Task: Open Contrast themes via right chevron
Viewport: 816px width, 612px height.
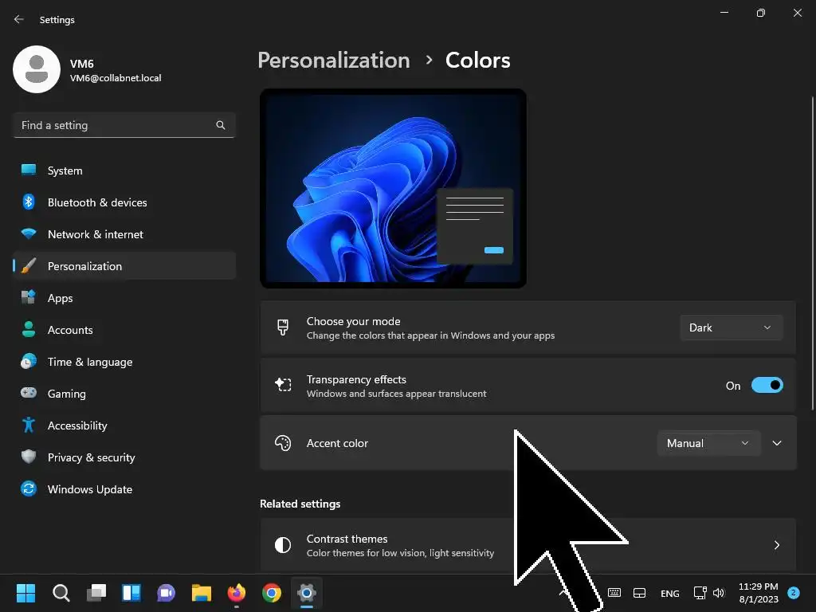Action: click(x=776, y=545)
